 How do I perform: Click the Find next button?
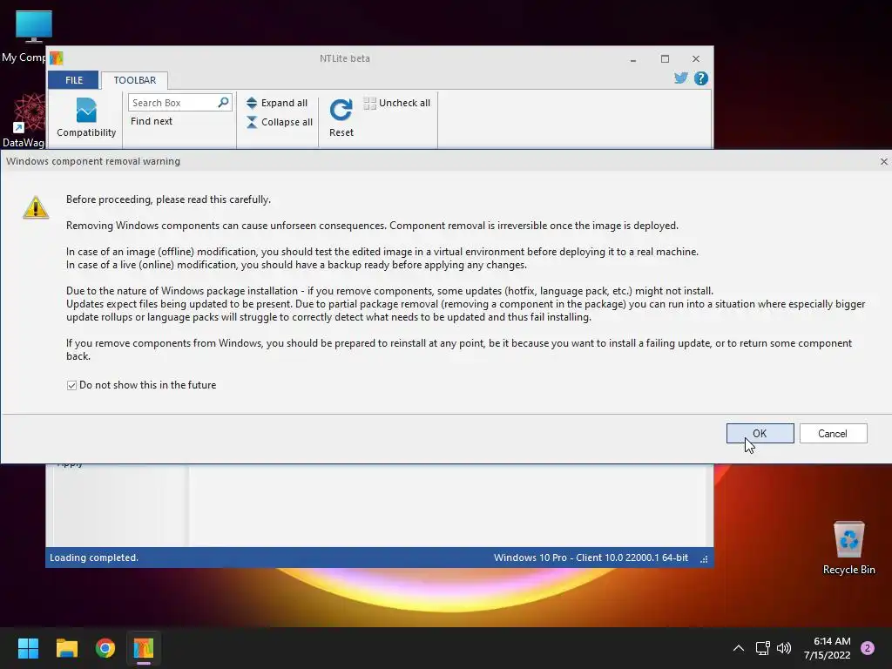click(152, 121)
